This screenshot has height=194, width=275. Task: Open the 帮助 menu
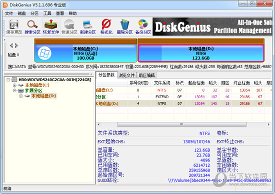pyautogui.click(x=73, y=14)
